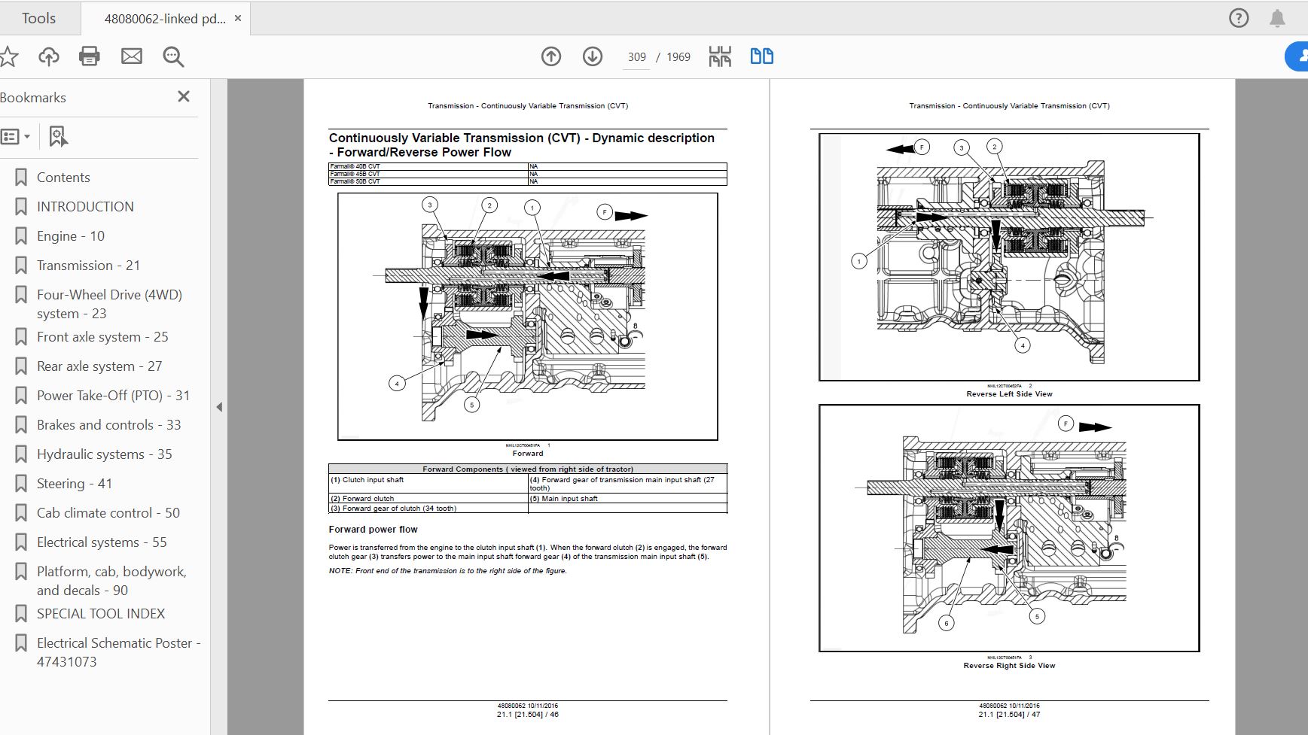
Task: Select the 48080062-linked pdf tab
Action: coord(165,19)
